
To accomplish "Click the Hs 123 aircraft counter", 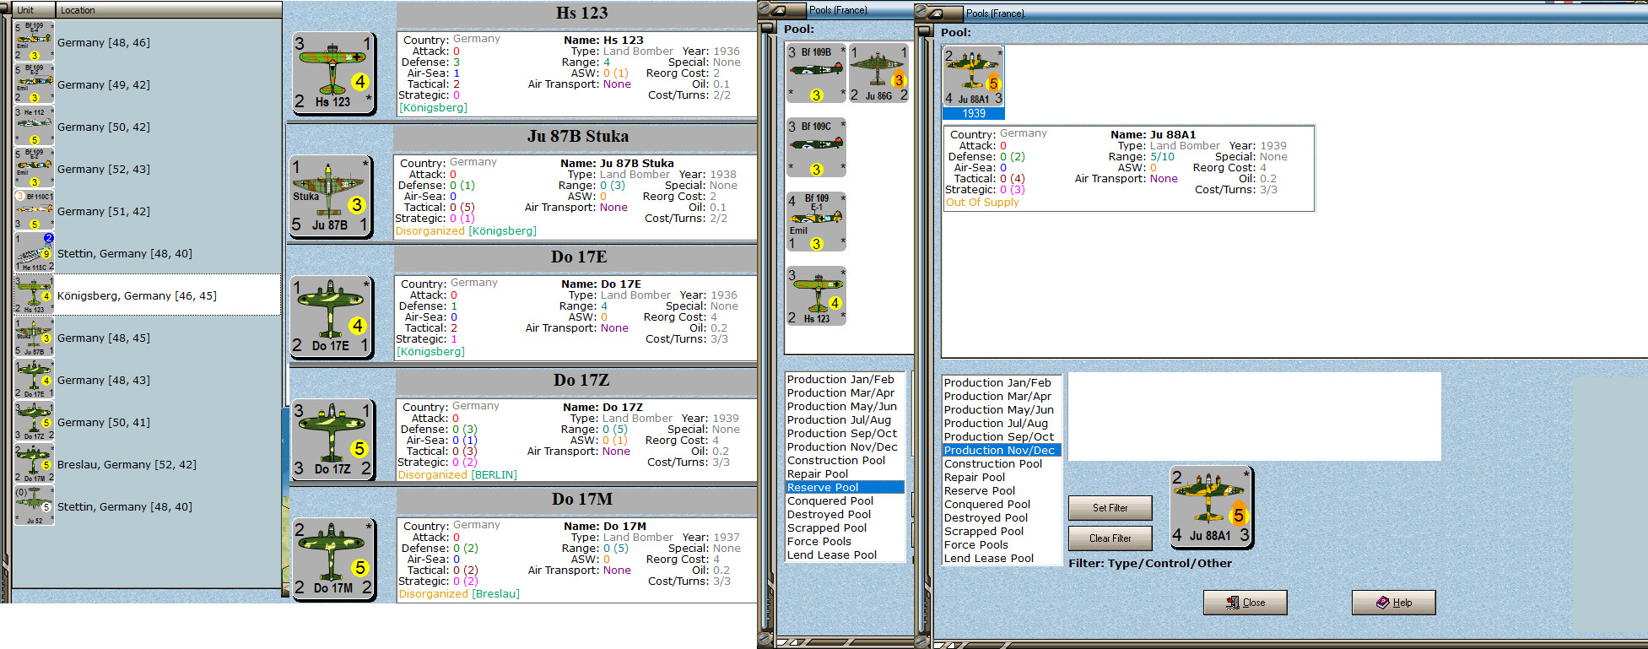I will (333, 73).
